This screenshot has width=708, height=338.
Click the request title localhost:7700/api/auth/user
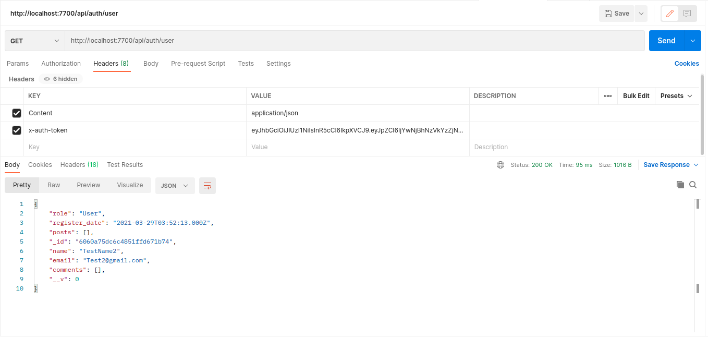(x=64, y=14)
